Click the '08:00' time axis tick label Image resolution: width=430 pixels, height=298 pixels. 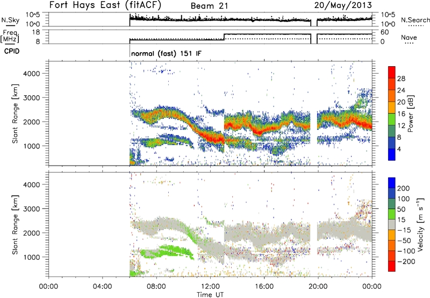point(156,287)
